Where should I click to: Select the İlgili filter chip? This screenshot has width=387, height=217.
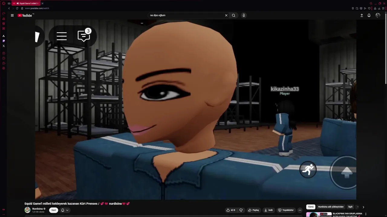350,207
